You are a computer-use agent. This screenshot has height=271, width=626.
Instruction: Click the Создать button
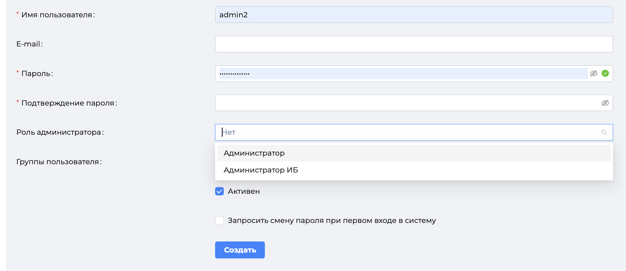point(240,250)
